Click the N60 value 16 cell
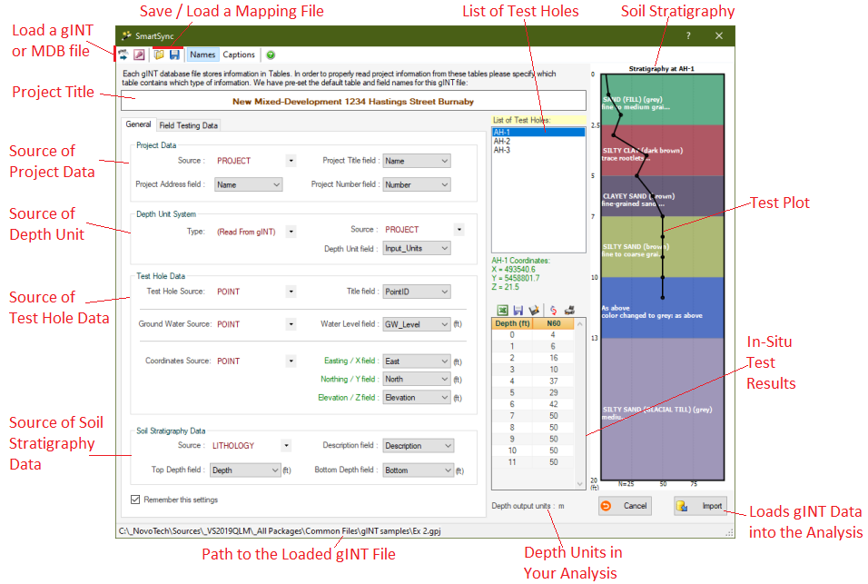 tap(554, 358)
